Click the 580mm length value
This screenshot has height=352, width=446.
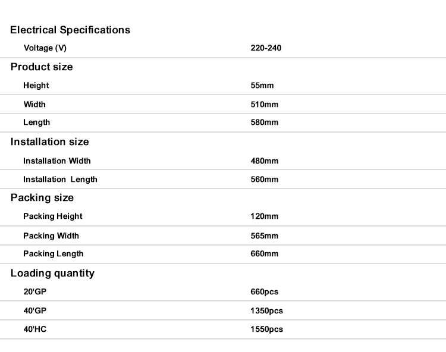[265, 122]
